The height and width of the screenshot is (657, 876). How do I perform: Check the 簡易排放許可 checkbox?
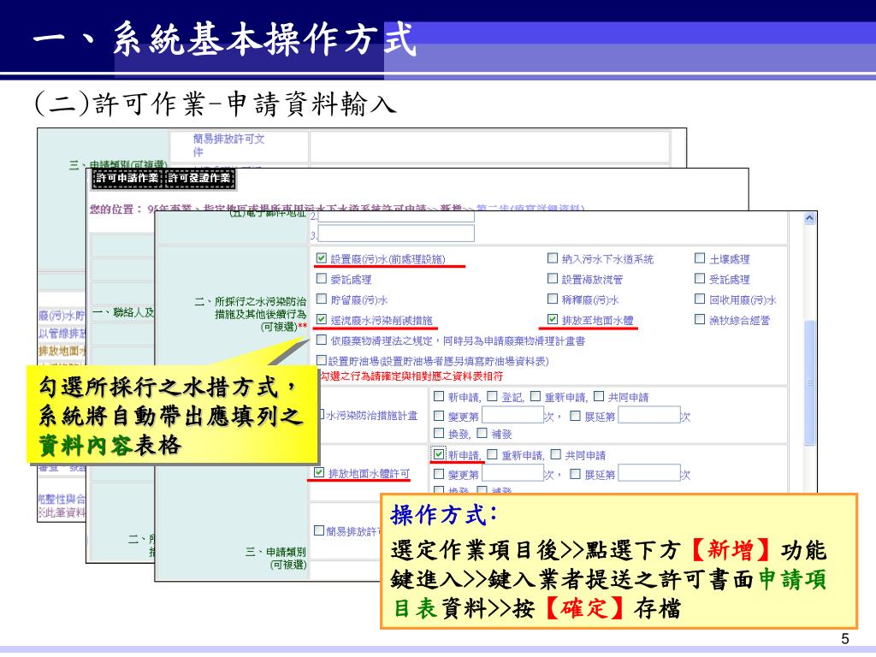(x=319, y=530)
